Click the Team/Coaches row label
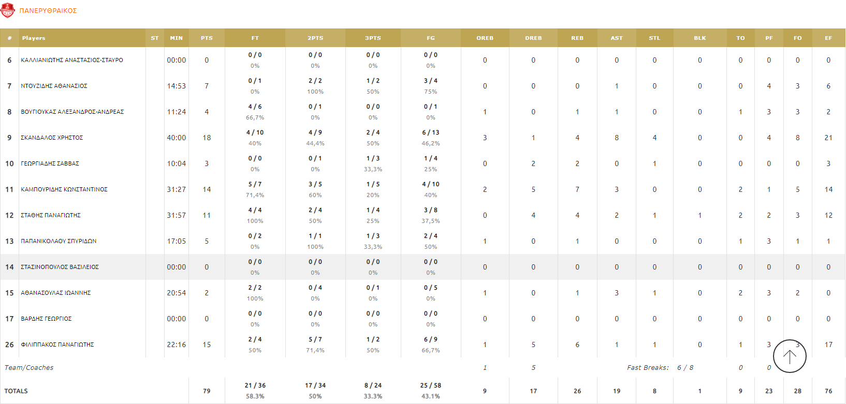This screenshot has width=846, height=404. coord(29,368)
